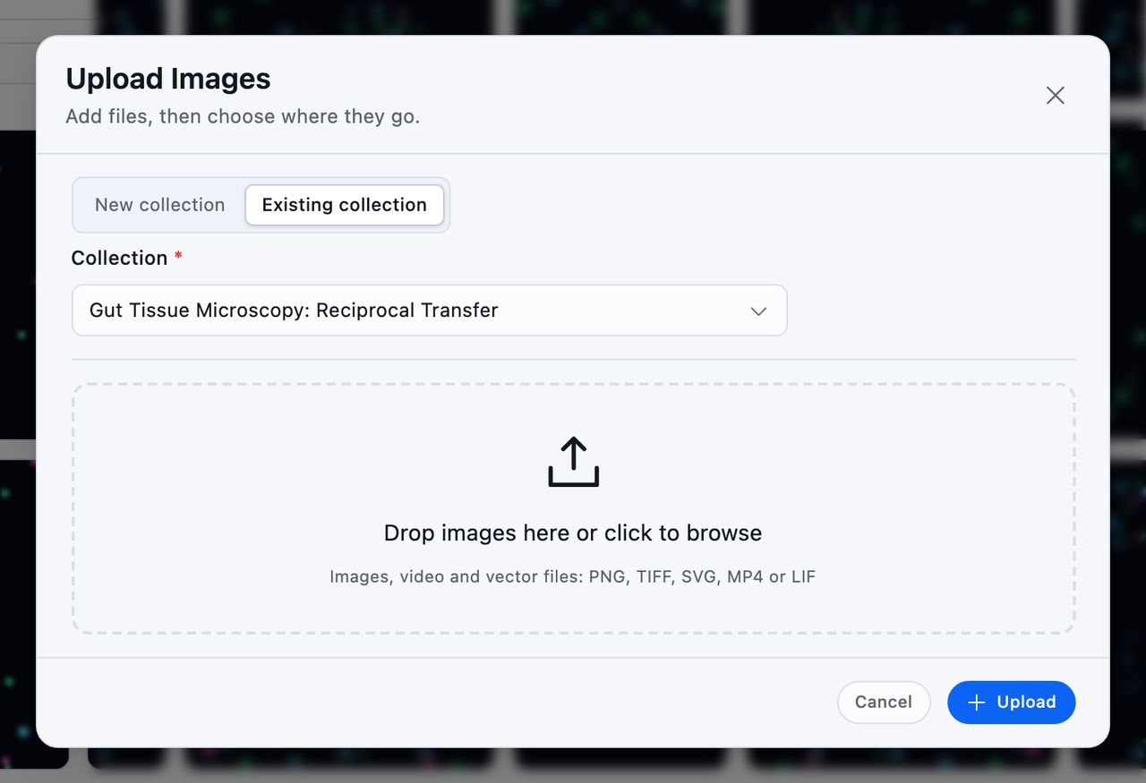1146x783 pixels.
Task: Click the Cancel button
Action: (x=884, y=702)
